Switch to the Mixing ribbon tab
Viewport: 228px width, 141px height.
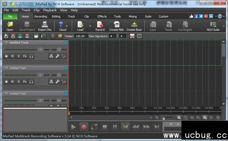pyautogui.click(x=133, y=16)
